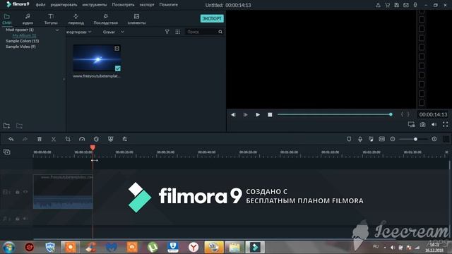Expand the import dropdown in media panel
This screenshot has height=254, width=452.
coord(78,32)
